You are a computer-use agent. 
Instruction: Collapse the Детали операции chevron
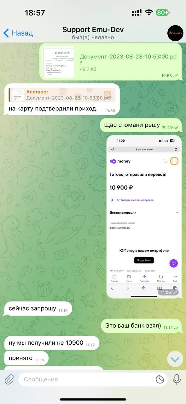pos(177,213)
